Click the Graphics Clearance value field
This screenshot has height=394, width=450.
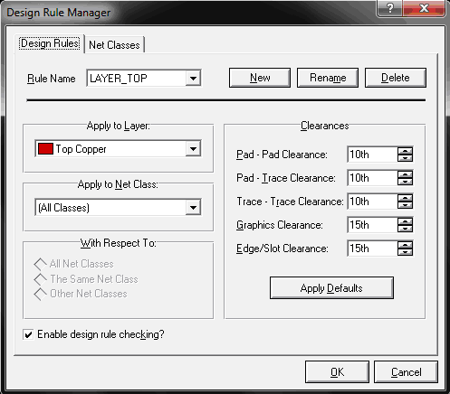[x=372, y=225]
